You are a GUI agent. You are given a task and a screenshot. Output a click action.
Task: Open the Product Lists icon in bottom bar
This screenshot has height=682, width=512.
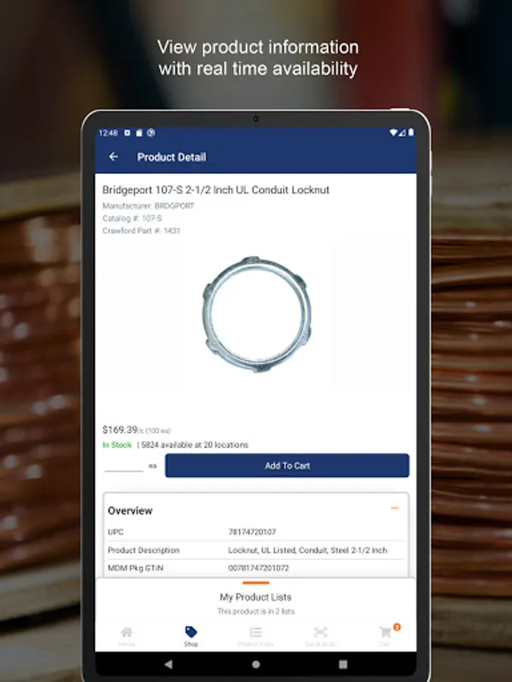point(256,632)
